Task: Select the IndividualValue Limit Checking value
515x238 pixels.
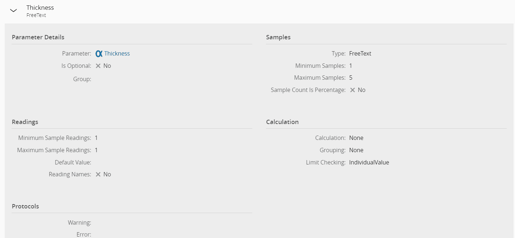Action: click(369, 163)
